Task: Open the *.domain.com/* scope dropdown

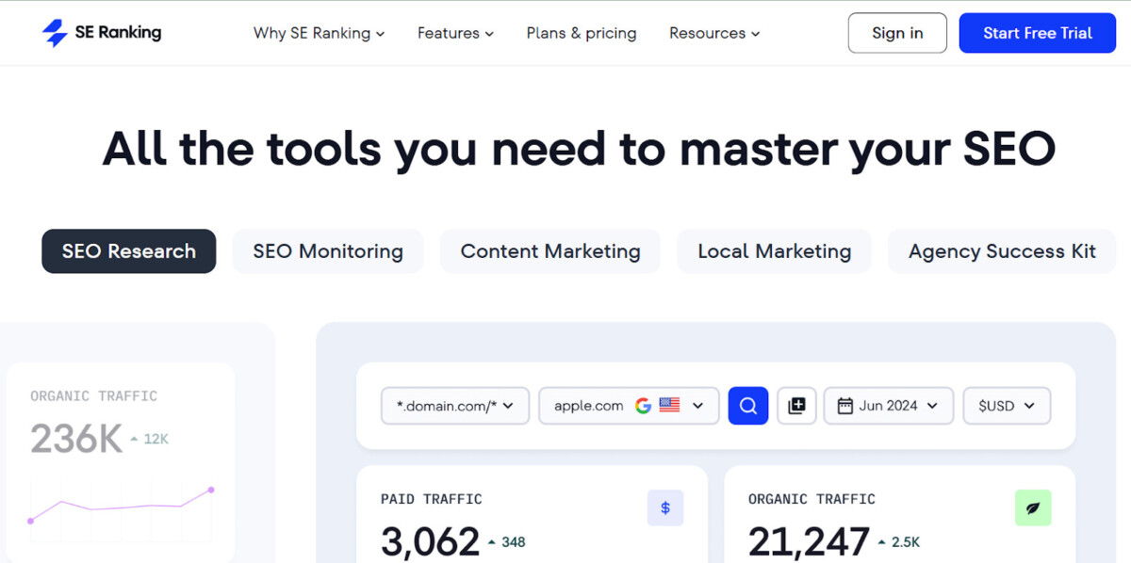Action: tap(455, 406)
